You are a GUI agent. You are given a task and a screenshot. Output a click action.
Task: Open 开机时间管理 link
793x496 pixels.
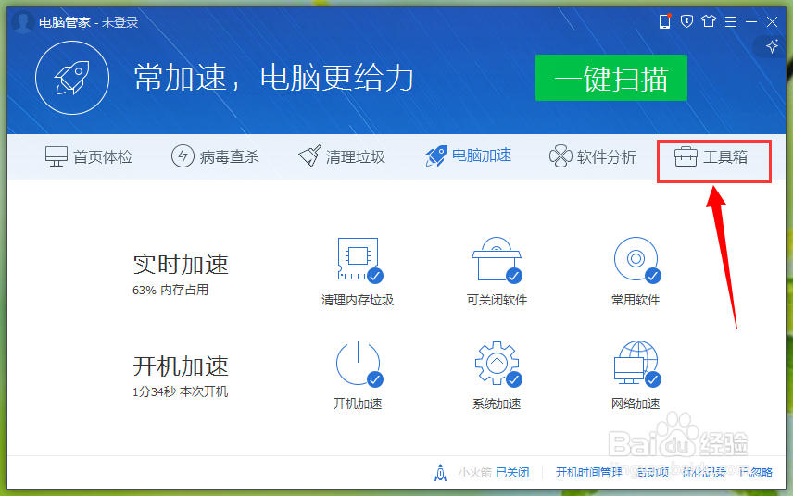click(589, 473)
